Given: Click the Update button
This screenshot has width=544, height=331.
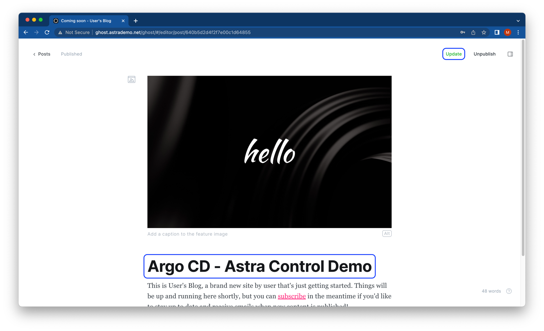Looking at the screenshot, I should point(453,54).
